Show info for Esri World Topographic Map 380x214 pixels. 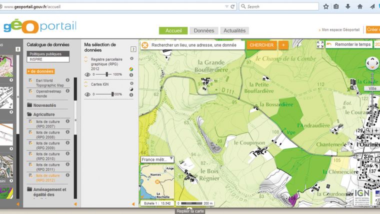67,80
